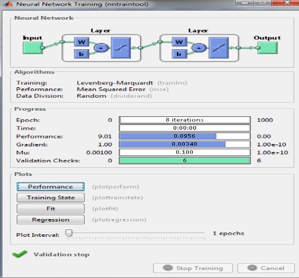The height and width of the screenshot is (278, 299).
Task: Click the green Validation stop checkmark
Action: 20,254
